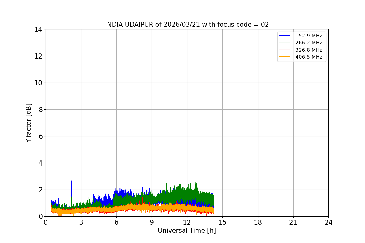Screen dimensions: 365x243
Task: Click x-axis tick label 15
Action: (x=222, y=222)
